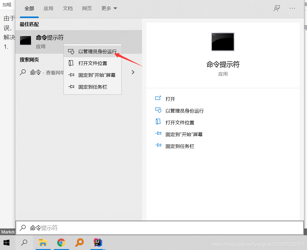
Task: Click the pin-to-taskbar icon in the context menu
Action: 71,87
